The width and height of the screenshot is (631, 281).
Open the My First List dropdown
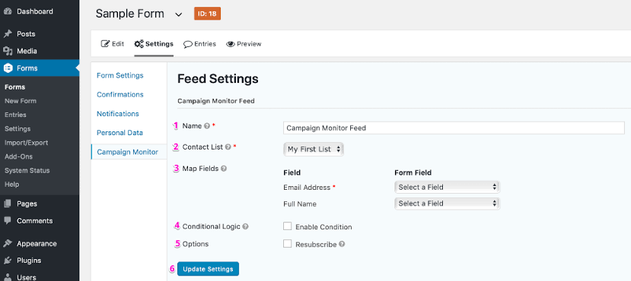coord(314,149)
